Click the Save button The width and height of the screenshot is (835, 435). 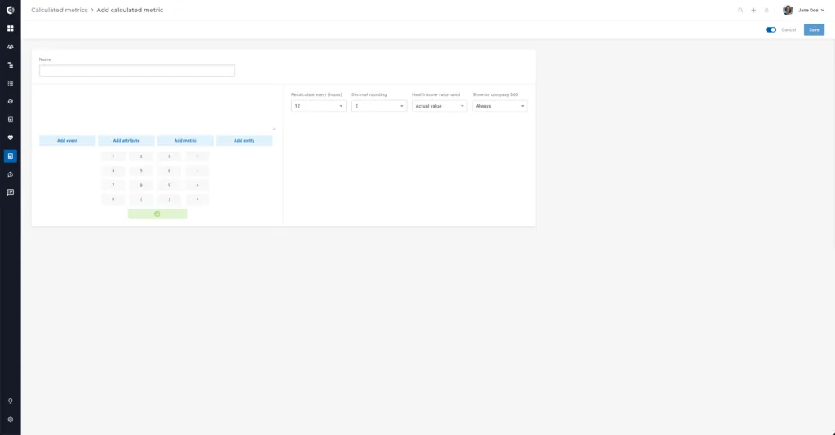(x=814, y=30)
